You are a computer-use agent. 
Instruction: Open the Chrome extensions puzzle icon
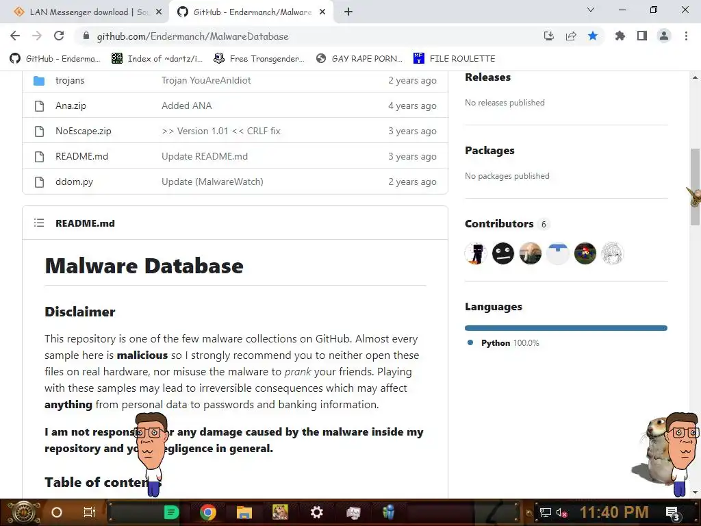point(620,36)
